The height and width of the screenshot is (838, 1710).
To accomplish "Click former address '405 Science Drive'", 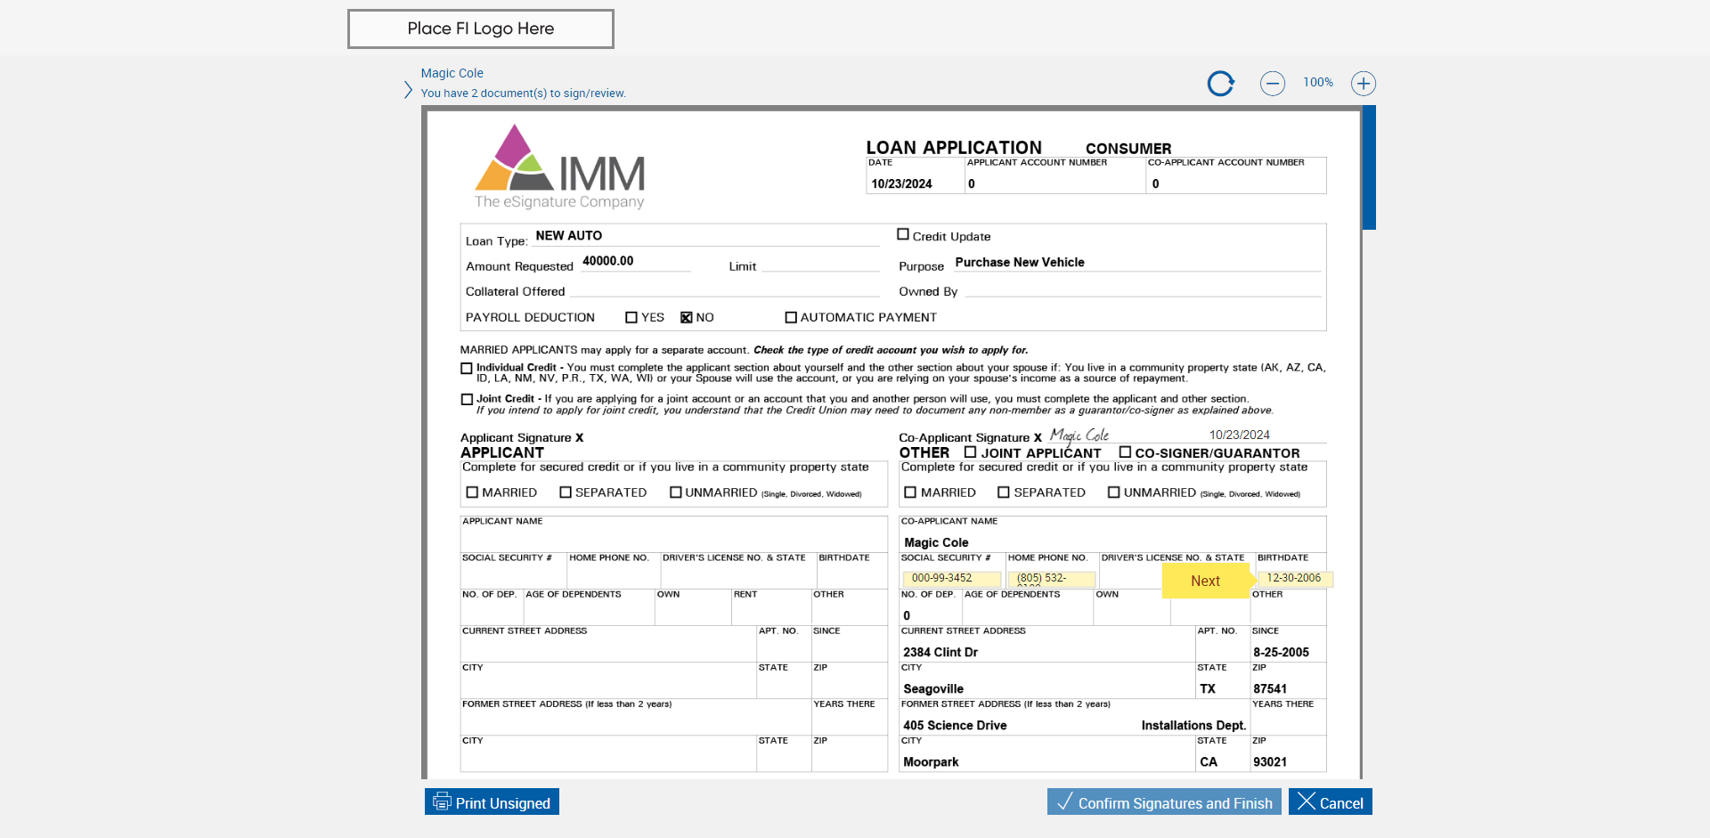I will pyautogui.click(x=955, y=725).
